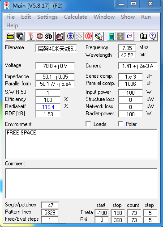Image resolution: width=163 pixels, height=227 pixels.
Task: Minimize the Main window
Action: pos(121,4)
